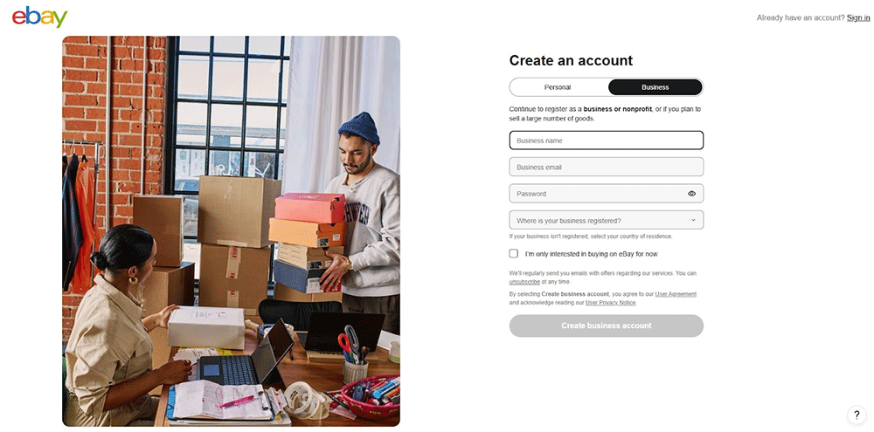874x432 pixels.
Task: Click the 'Already have an account?' text
Action: 801,17
